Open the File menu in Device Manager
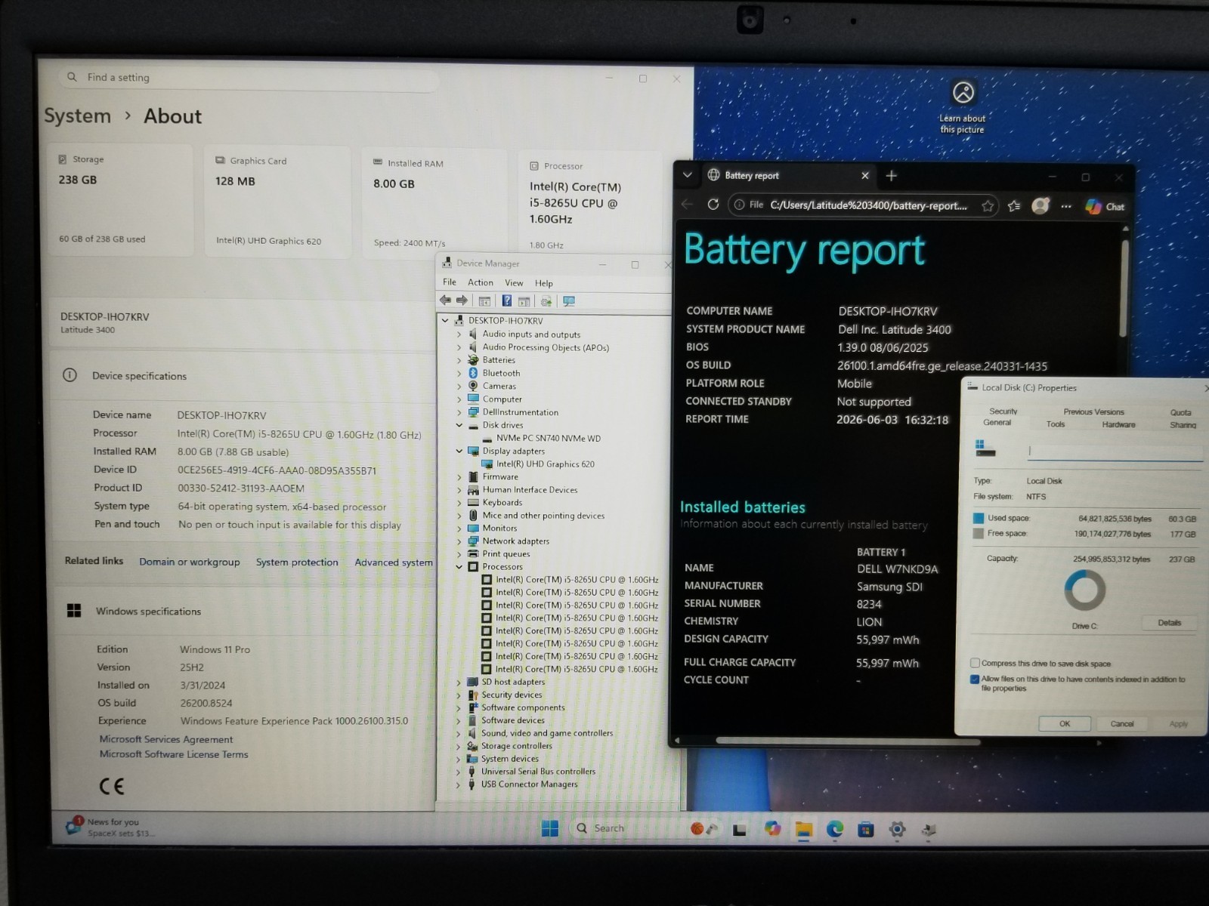The image size is (1209, 906). coord(450,282)
